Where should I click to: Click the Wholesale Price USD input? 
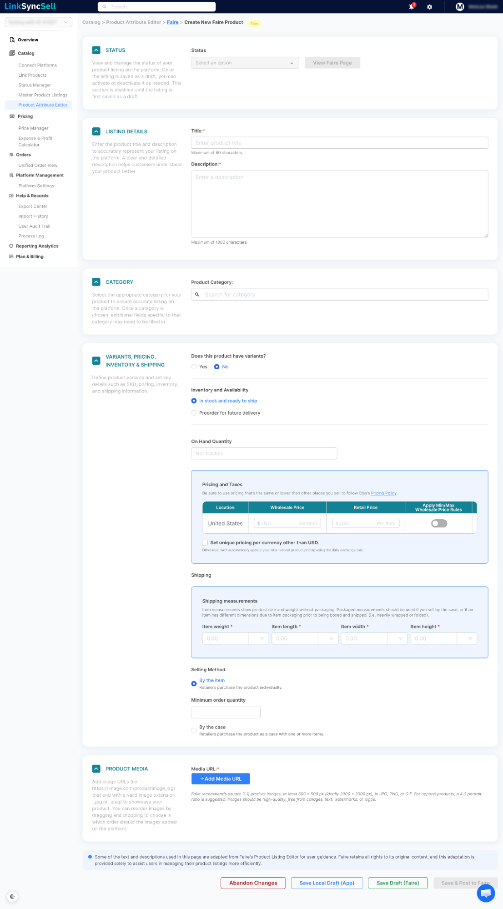(287, 523)
